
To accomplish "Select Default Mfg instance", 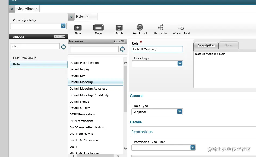I will click(x=77, y=76).
